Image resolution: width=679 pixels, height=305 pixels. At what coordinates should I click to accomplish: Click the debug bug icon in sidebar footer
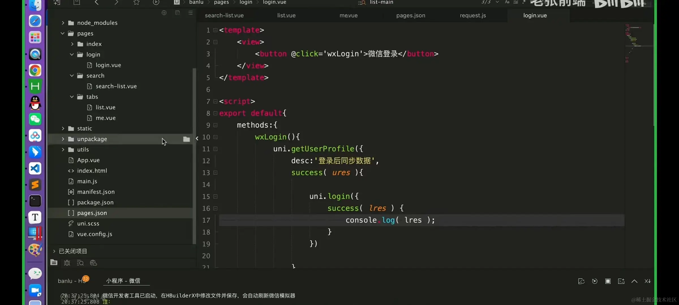click(67, 263)
